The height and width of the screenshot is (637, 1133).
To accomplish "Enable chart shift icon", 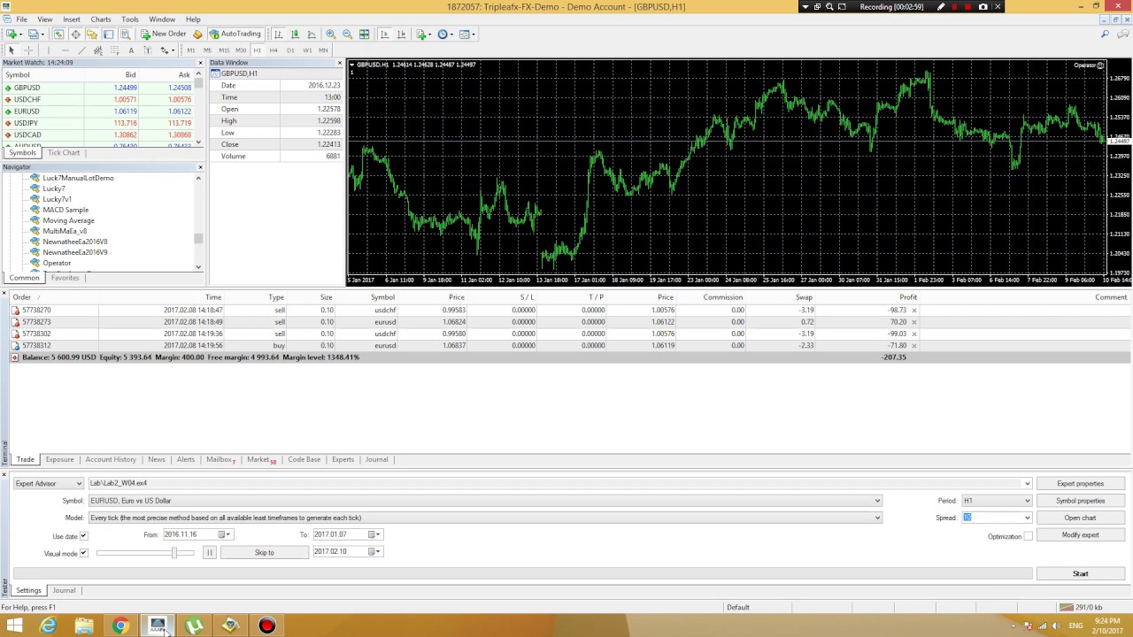I will click(401, 35).
